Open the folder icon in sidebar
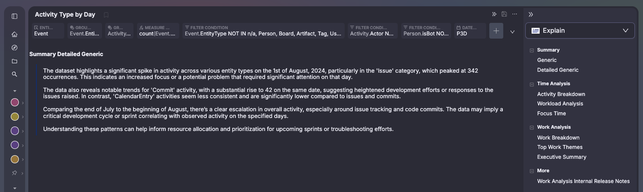Viewport: 643px width, 192px height. coord(14,61)
